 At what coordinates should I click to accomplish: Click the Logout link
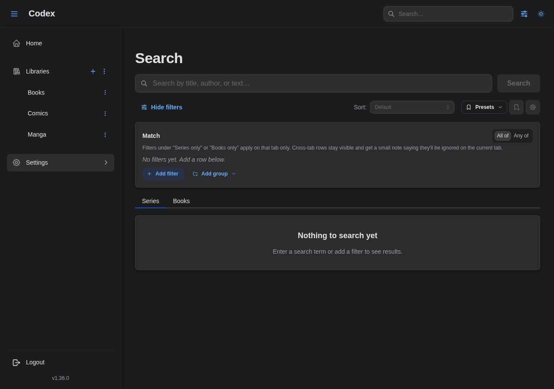coord(61,362)
